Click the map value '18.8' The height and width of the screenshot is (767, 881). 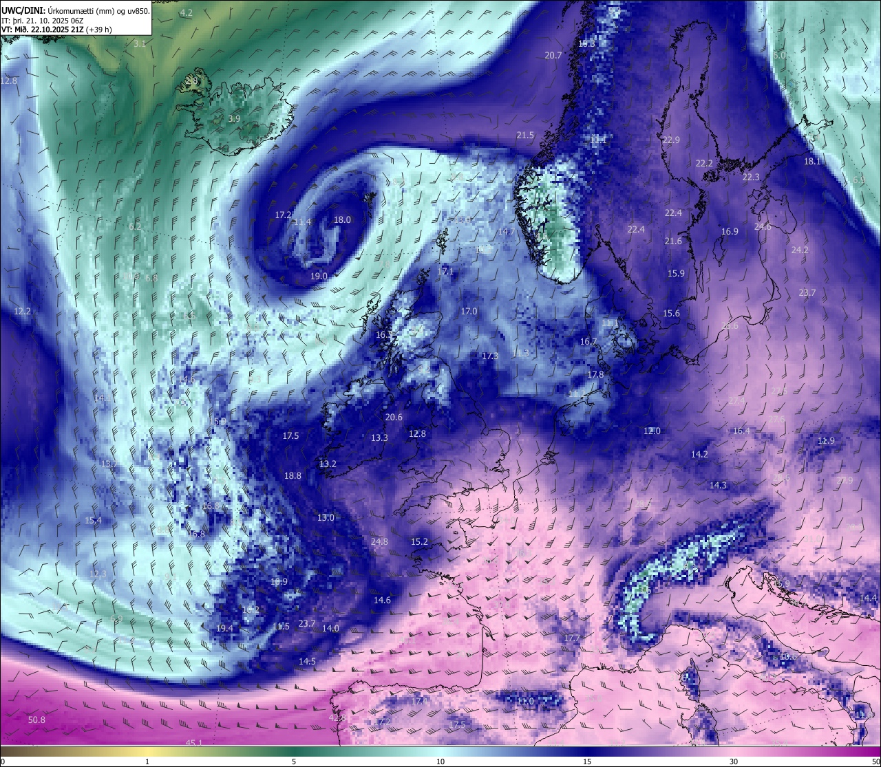pos(293,475)
